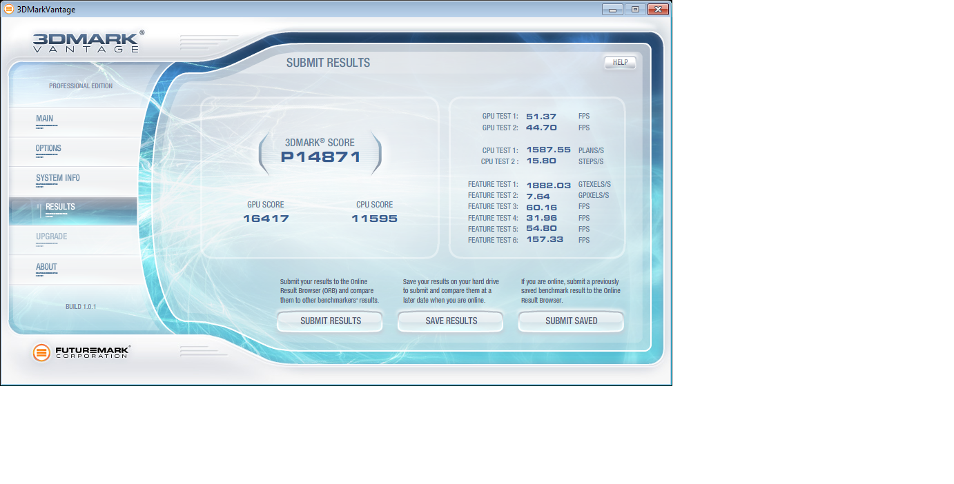The height and width of the screenshot is (484, 954).
Task: Click GPU Test 2 value 44.70
Action: (x=541, y=128)
